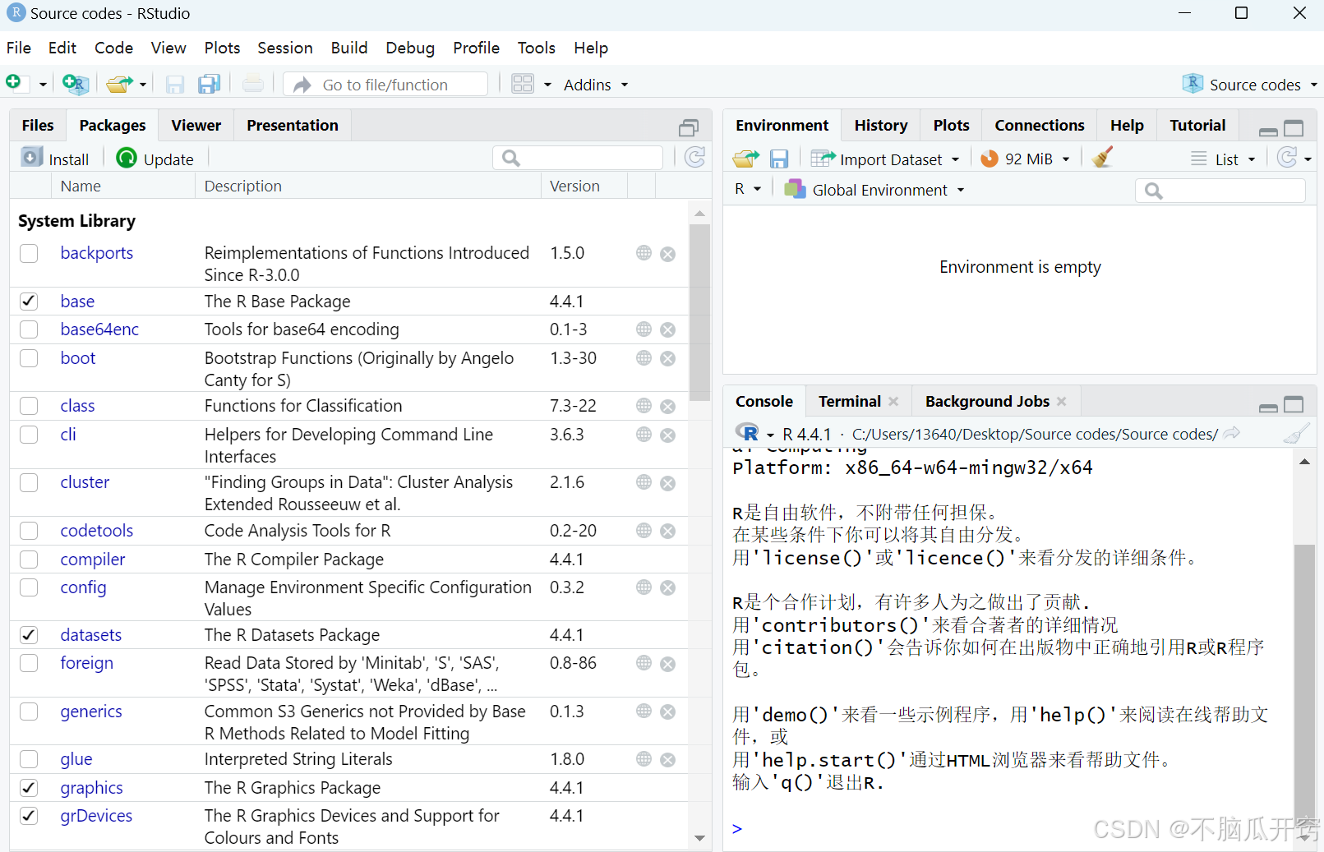The width and height of the screenshot is (1324, 852).
Task: Click the packages scrollbar down arrow
Action: click(699, 838)
